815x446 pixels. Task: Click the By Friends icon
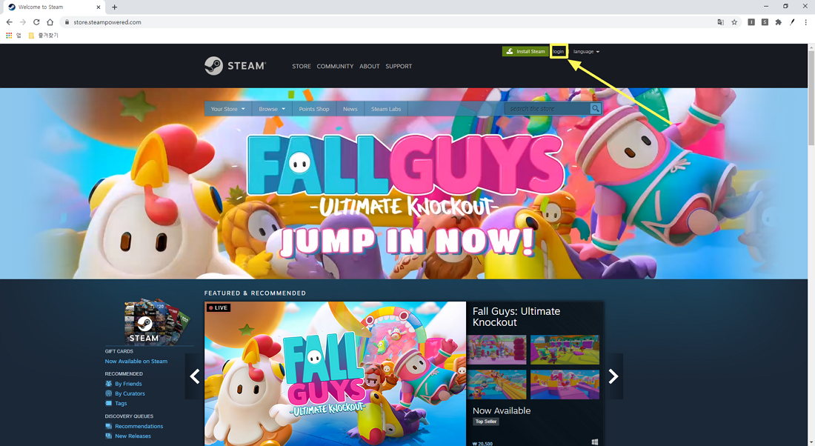tap(109, 384)
